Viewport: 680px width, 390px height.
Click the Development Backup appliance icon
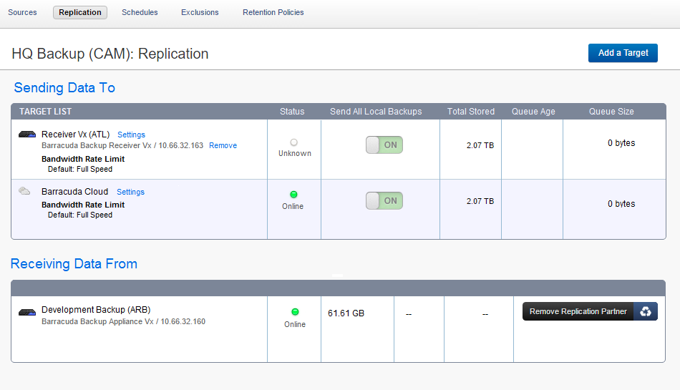tap(27, 313)
